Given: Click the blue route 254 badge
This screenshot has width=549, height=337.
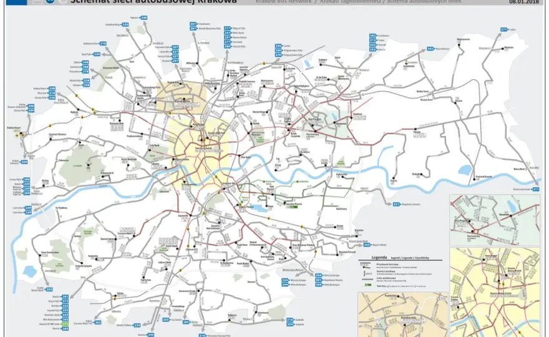Looking at the screenshot, I should 290,325.
